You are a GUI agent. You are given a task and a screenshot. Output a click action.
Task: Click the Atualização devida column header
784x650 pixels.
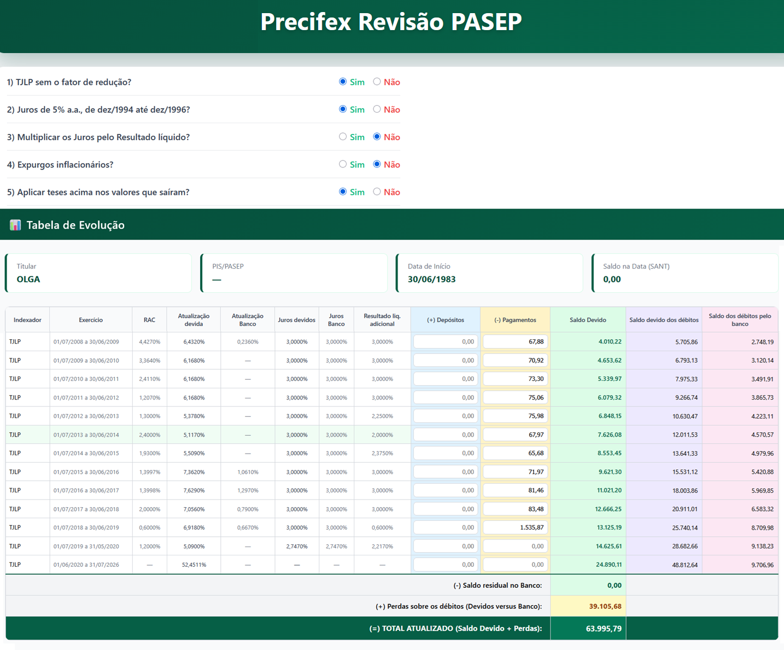[x=194, y=320]
